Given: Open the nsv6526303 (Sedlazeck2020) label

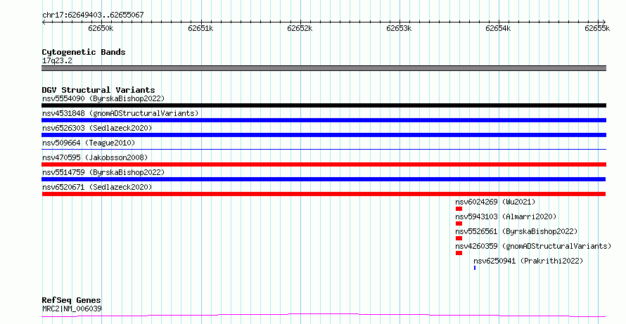Looking at the screenshot, I should (x=97, y=128).
